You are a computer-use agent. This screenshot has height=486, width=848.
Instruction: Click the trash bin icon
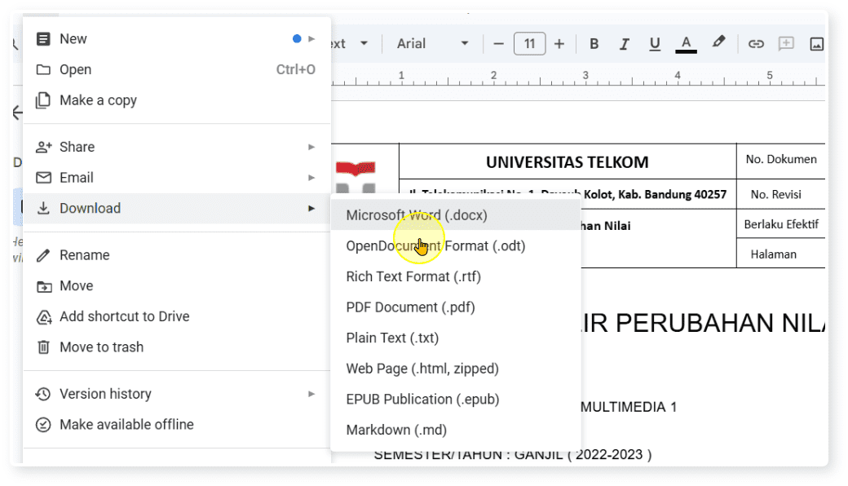43,347
